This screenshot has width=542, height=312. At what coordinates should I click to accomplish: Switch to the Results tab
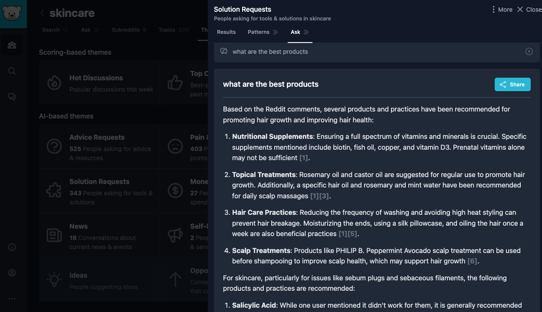tap(226, 32)
